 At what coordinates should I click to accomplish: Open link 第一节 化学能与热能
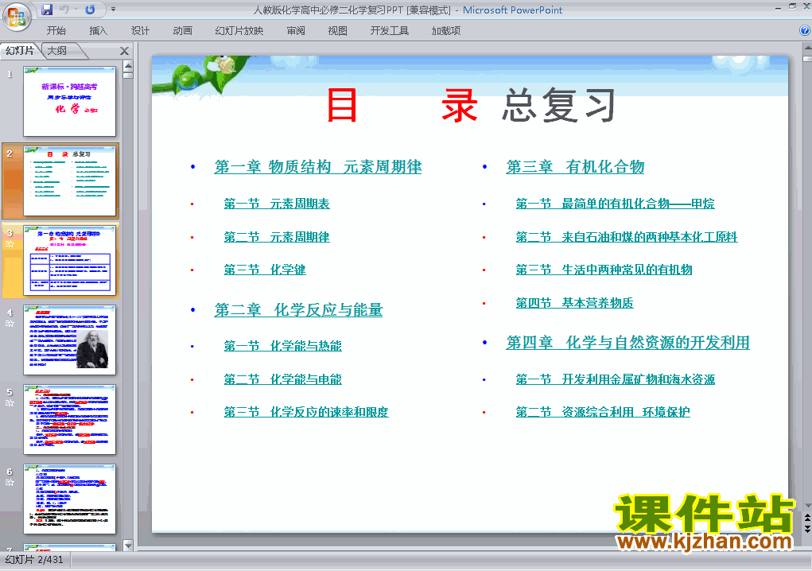coord(283,346)
